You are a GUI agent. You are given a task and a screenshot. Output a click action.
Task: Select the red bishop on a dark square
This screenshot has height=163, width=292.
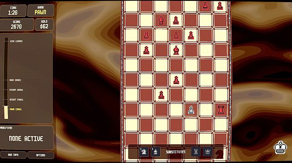[x=161, y=20]
